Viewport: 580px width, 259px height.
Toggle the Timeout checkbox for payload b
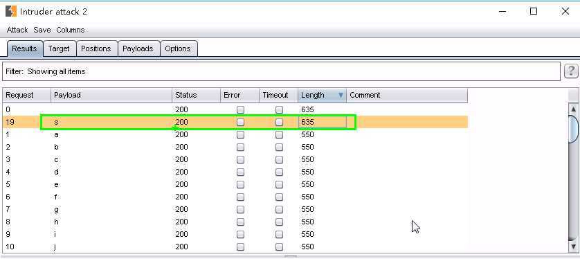tap(279, 148)
